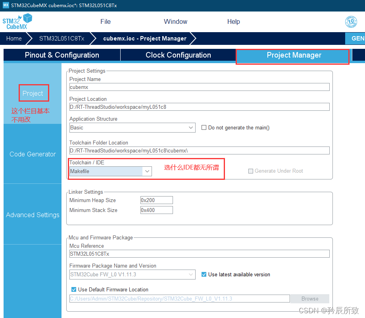365x318 pixels.
Task: Open the Firmware Package Name and Version dropdown
Action: [132, 274]
